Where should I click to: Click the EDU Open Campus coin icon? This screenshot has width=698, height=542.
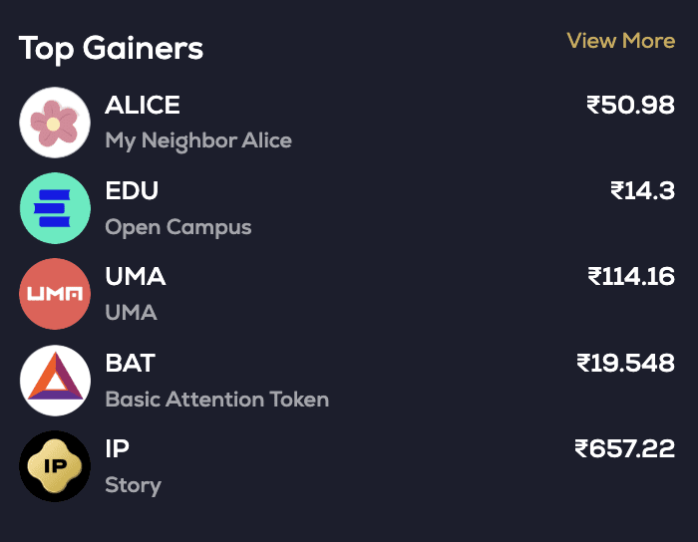tap(55, 208)
